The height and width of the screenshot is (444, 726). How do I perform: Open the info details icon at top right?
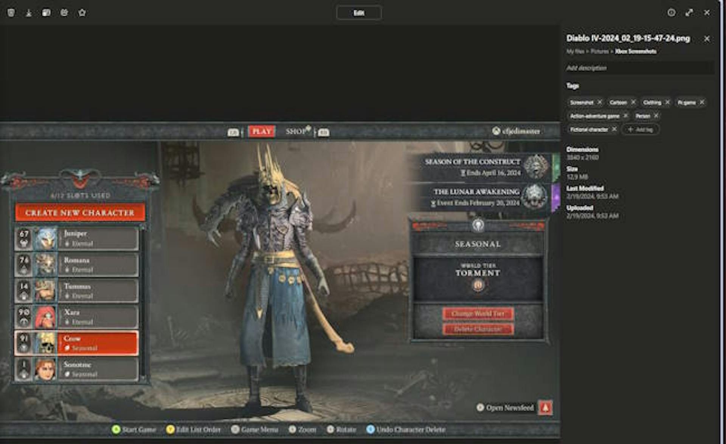[671, 13]
